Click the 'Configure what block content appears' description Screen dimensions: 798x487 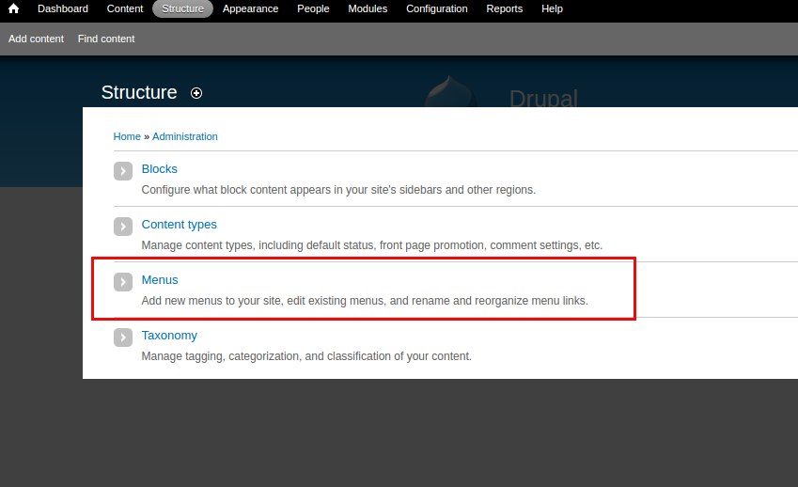tap(338, 190)
